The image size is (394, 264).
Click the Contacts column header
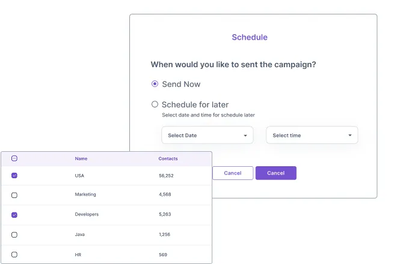pyautogui.click(x=168, y=159)
